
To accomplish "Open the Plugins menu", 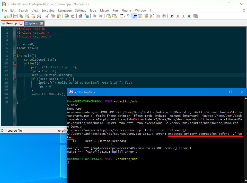I will 126,10.
